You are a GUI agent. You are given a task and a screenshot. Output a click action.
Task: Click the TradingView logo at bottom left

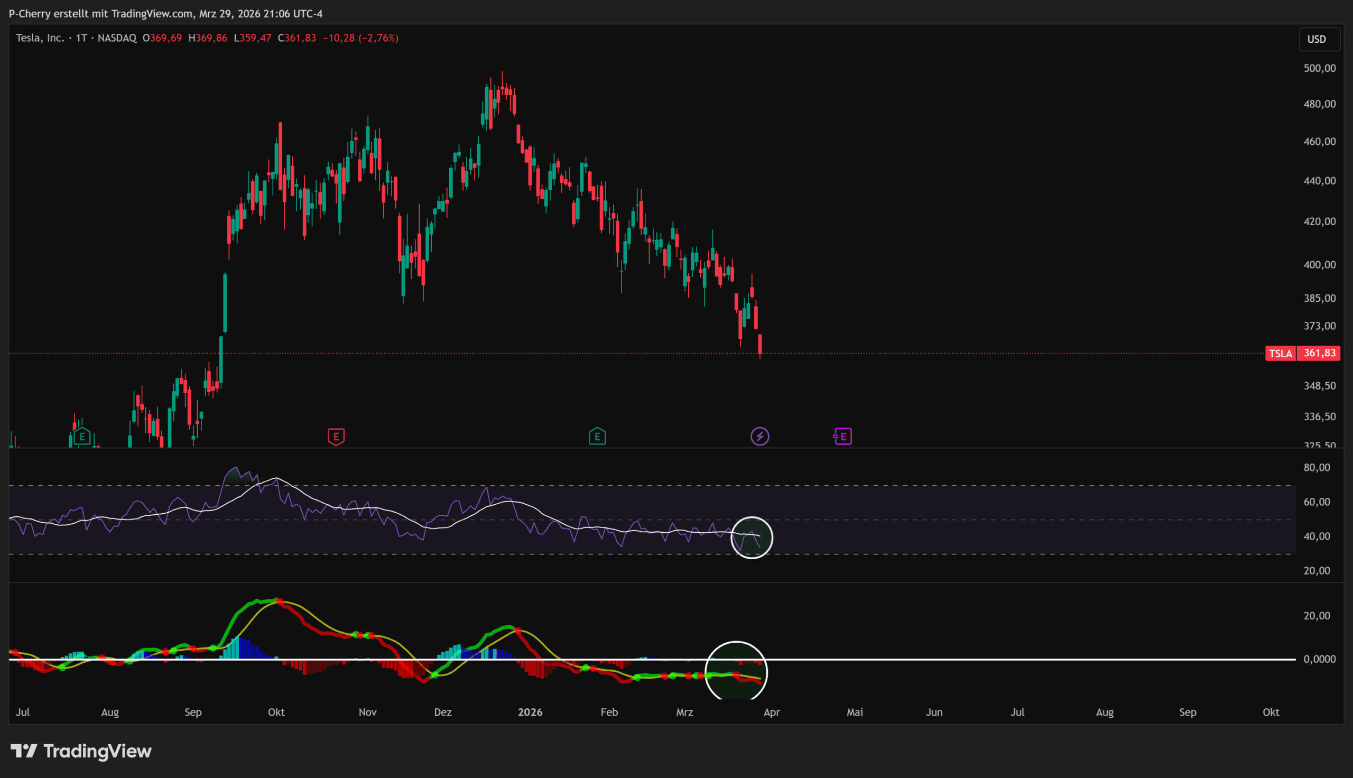coord(81,751)
